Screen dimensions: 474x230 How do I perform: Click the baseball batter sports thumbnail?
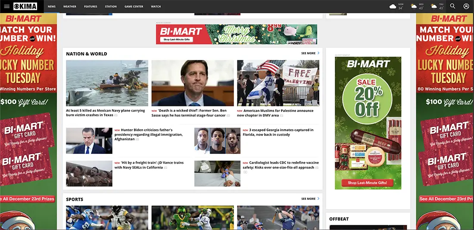click(x=278, y=218)
